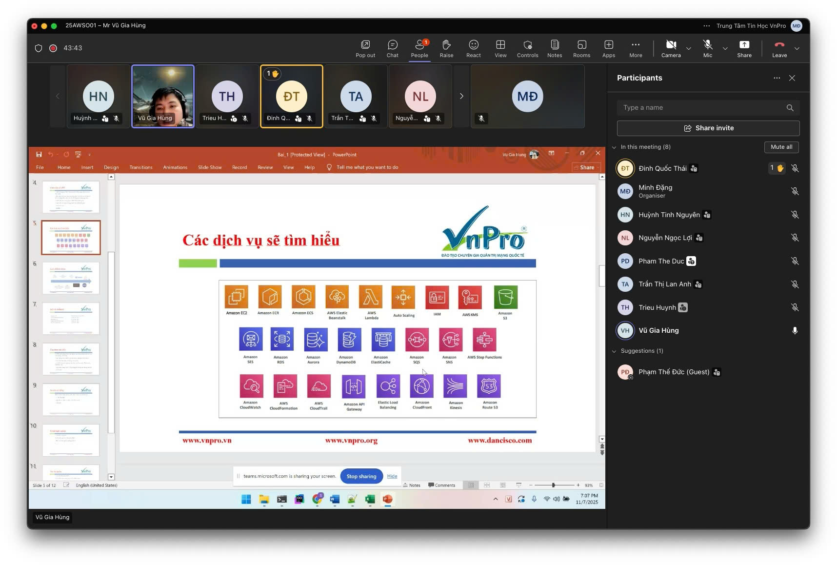Select slide 6 thumbnail in PowerPoint
This screenshot has height=565, width=837.
pos(71,278)
